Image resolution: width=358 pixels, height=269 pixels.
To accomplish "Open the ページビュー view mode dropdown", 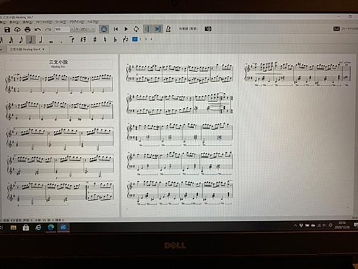I will (85, 29).
